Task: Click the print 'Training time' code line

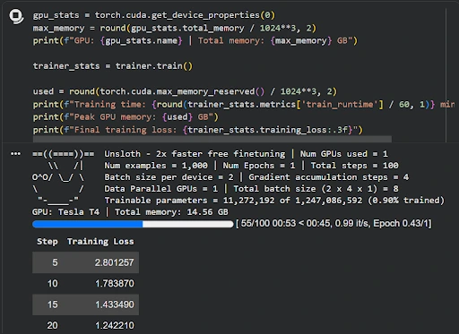Action: [244, 105]
